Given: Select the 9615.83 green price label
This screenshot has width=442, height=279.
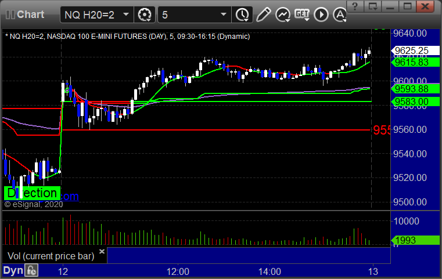Looking at the screenshot, I should click(x=415, y=62).
